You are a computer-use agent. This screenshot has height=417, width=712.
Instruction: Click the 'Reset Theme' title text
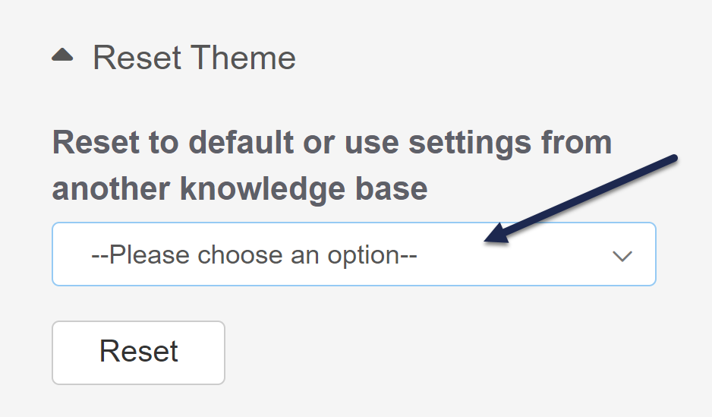[x=194, y=58]
